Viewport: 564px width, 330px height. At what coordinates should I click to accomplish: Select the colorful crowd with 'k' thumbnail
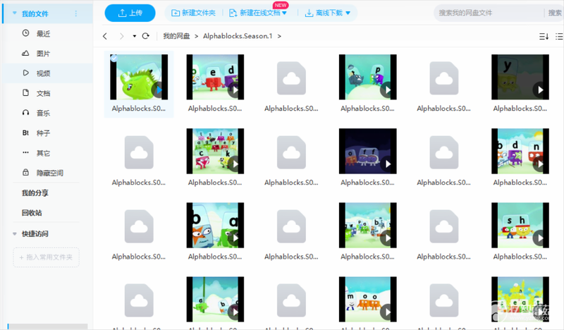215,151
